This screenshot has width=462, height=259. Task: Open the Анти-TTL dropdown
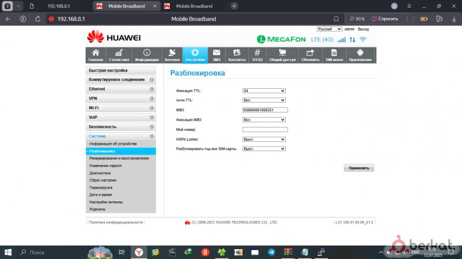pyautogui.click(x=264, y=100)
